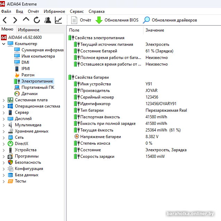This screenshot has height=221, width=221.
Task: Click the Back navigation arrow
Action: 5,20
